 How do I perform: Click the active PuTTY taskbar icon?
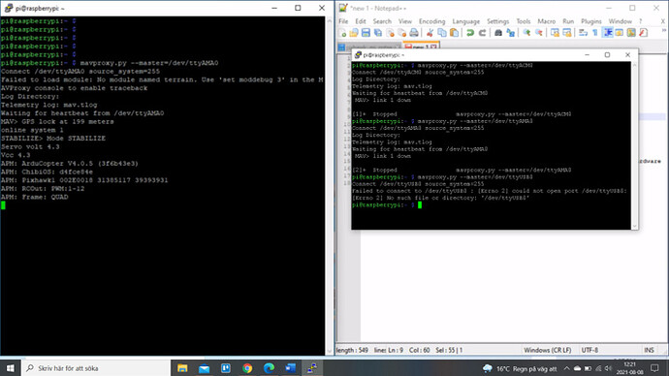pos(312,368)
